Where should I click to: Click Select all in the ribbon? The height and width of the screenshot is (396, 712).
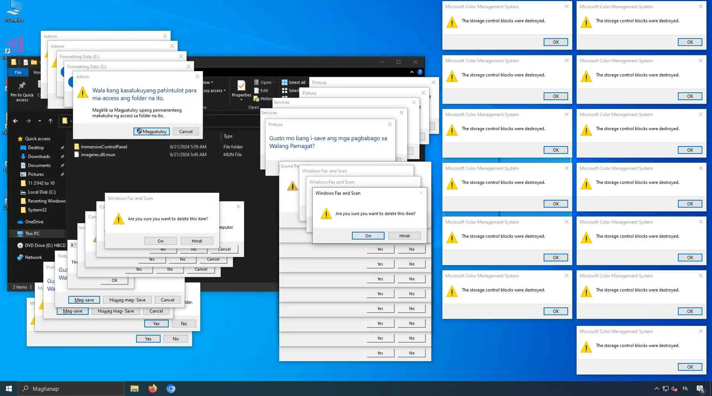click(x=293, y=82)
